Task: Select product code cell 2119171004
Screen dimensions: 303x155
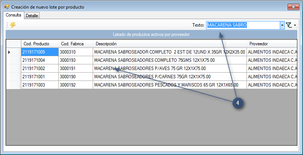Action: coord(40,60)
